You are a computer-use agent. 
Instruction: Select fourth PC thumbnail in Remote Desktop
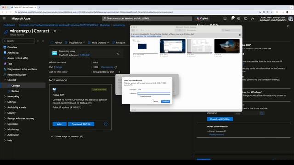(x=227, y=46)
